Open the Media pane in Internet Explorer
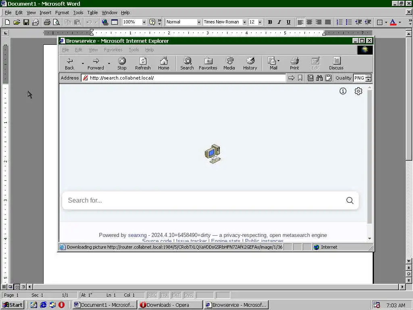This screenshot has width=413, height=310. point(229,64)
